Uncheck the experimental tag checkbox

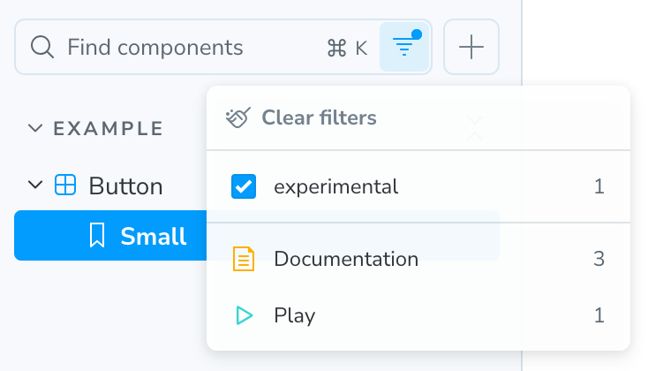pos(244,186)
